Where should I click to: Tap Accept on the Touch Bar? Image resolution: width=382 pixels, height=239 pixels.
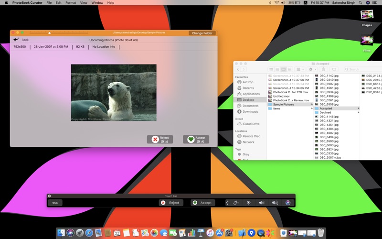click(x=202, y=203)
